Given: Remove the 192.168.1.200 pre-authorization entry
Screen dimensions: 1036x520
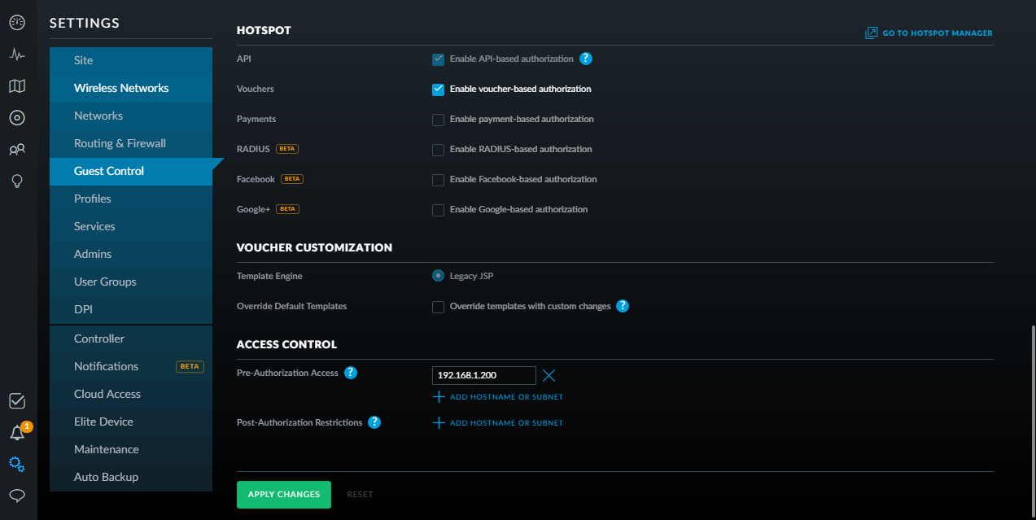Looking at the screenshot, I should [x=549, y=375].
